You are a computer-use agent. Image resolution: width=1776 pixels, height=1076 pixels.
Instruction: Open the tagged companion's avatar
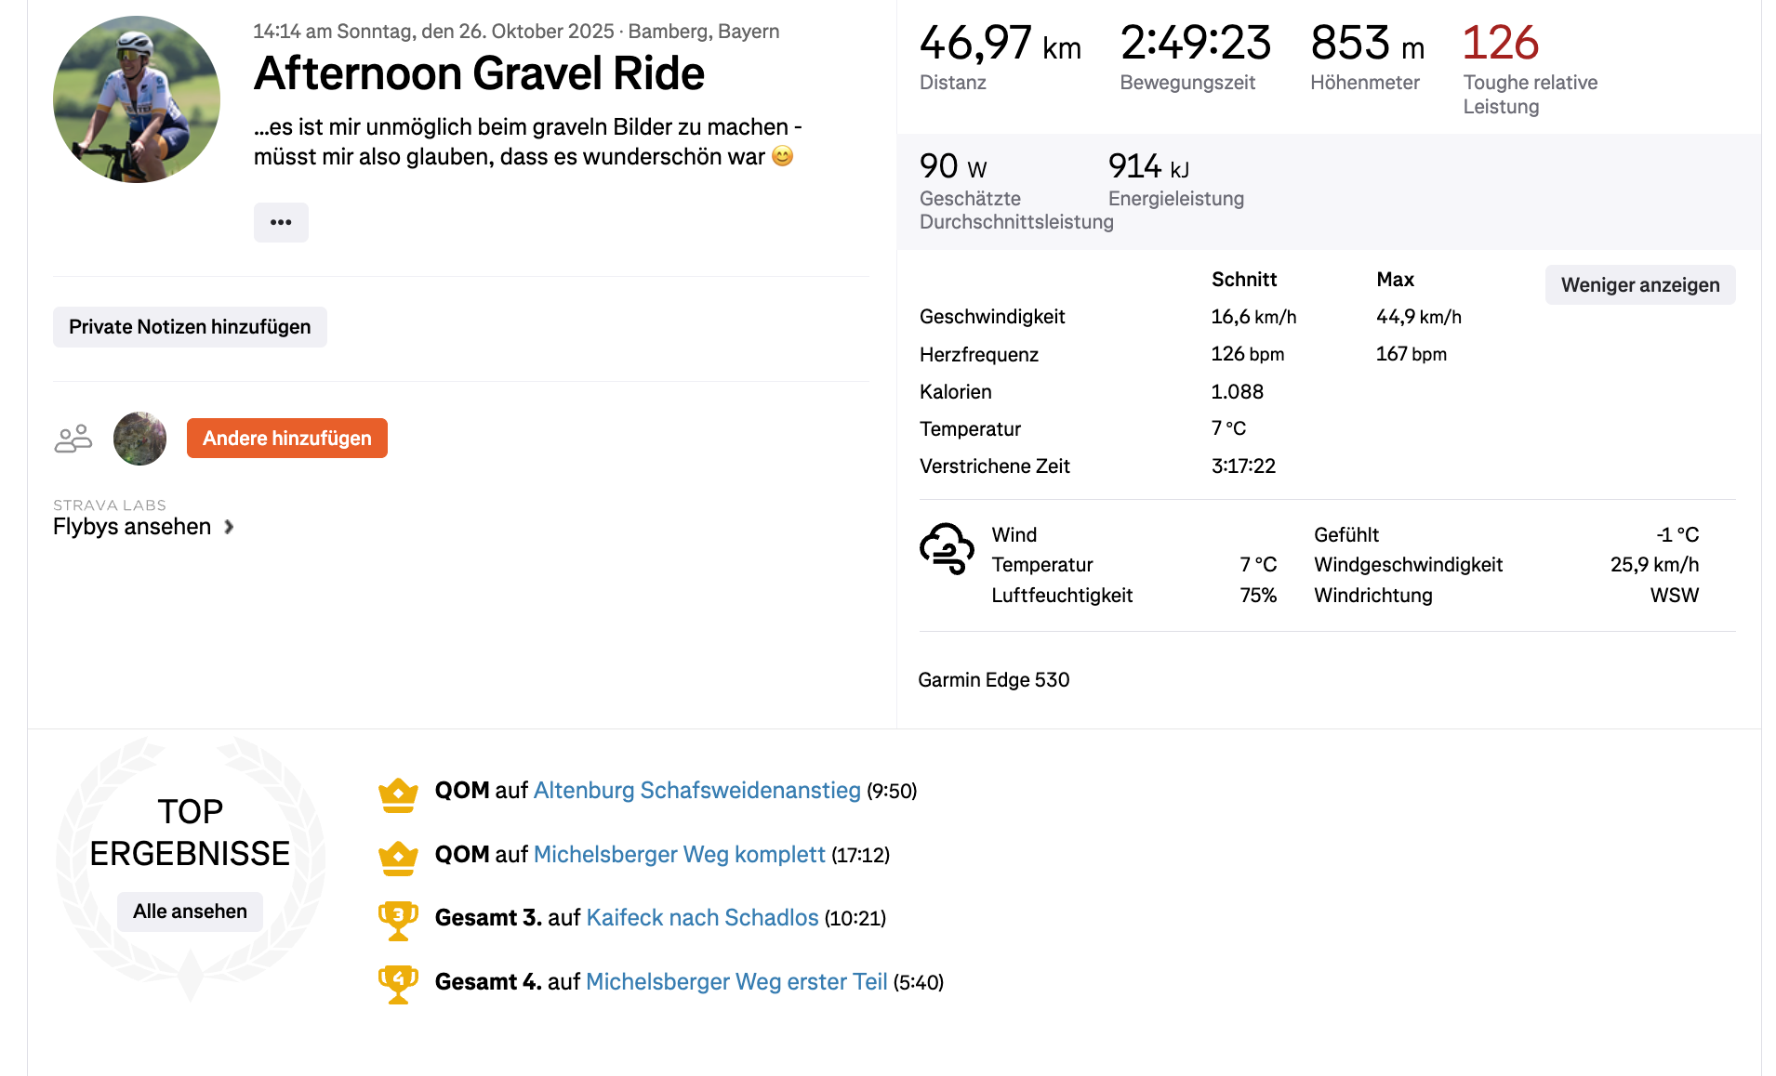click(x=139, y=439)
